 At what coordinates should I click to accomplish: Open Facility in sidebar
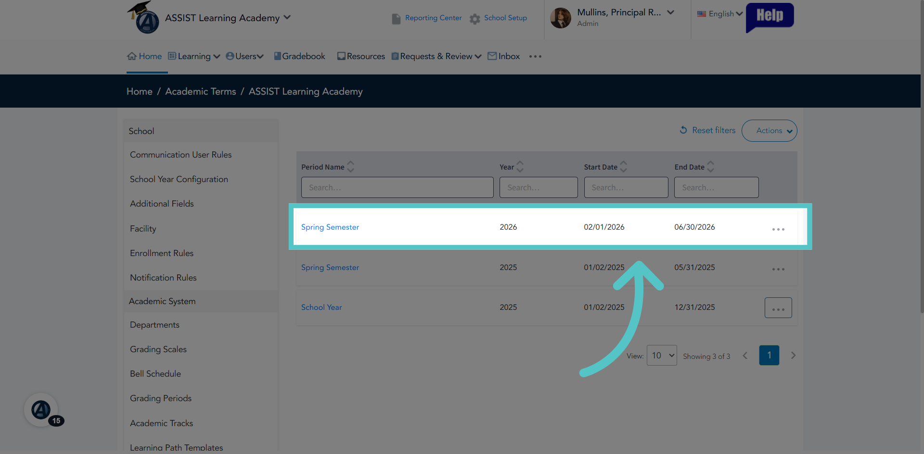(143, 229)
